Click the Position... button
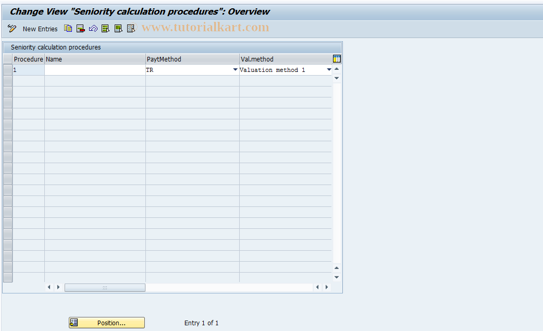Image resolution: width=543 pixels, height=331 pixels. click(x=107, y=323)
